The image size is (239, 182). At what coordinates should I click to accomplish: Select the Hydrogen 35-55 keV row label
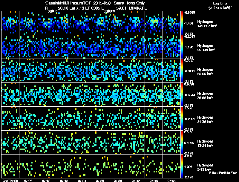[x=205, y=96]
